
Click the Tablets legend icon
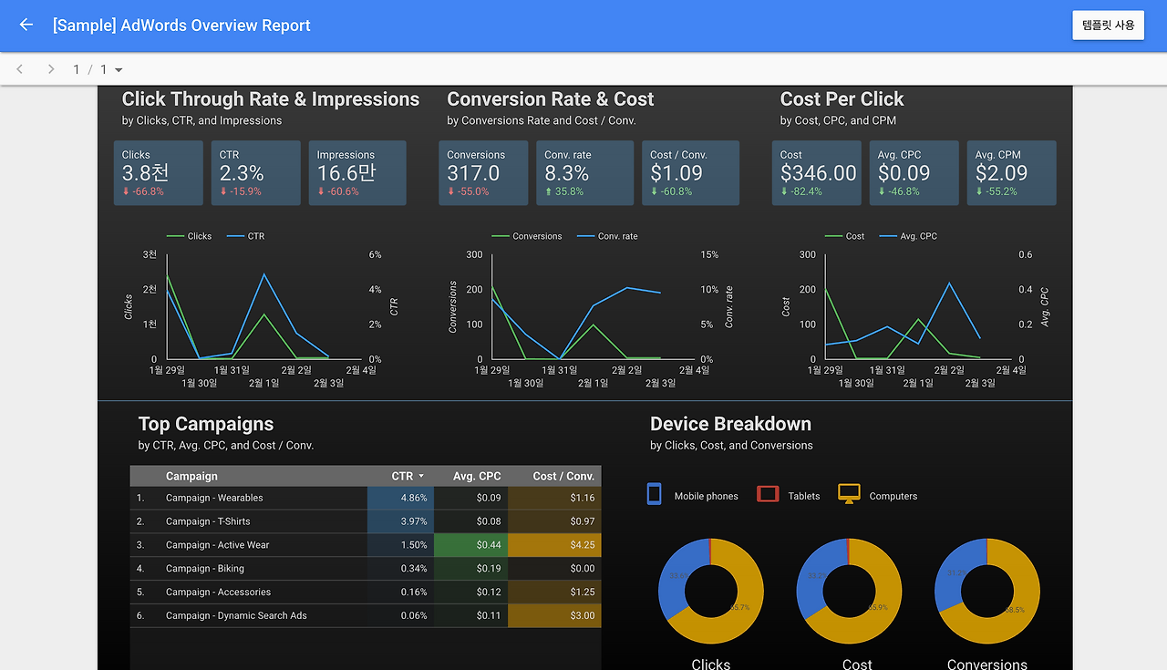768,494
